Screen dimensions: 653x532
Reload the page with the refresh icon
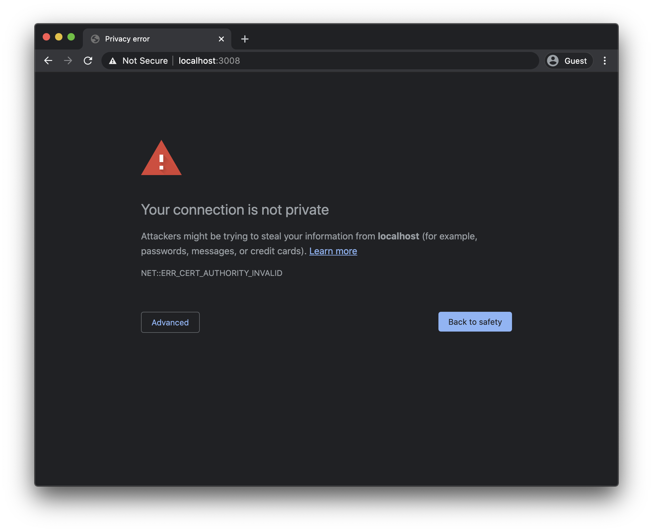click(x=88, y=61)
